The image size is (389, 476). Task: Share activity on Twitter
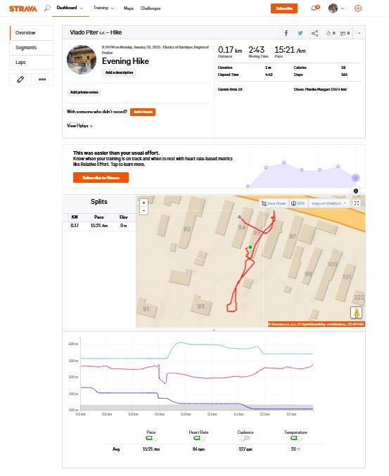click(300, 33)
